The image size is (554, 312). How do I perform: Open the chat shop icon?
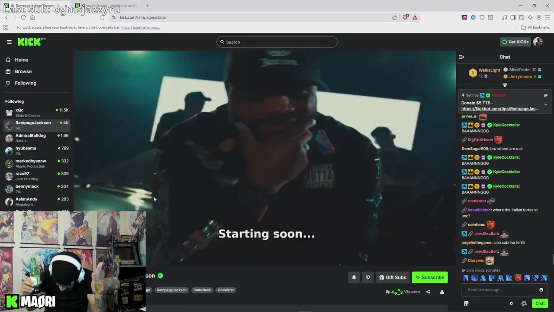click(x=466, y=303)
